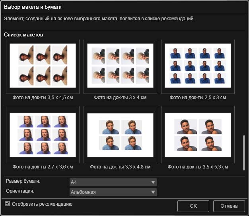Select the 2,5 x 3 см ID photo layout thumbnail
Image resolution: width=249 pixels, height=216 pixels.
click(198, 65)
